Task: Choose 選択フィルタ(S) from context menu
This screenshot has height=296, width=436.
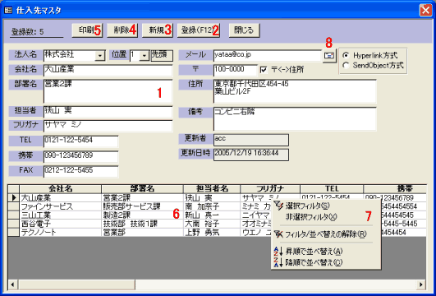Action: [x=308, y=206]
